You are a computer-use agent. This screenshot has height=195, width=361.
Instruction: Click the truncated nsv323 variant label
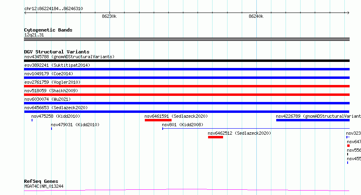[x=353, y=133]
